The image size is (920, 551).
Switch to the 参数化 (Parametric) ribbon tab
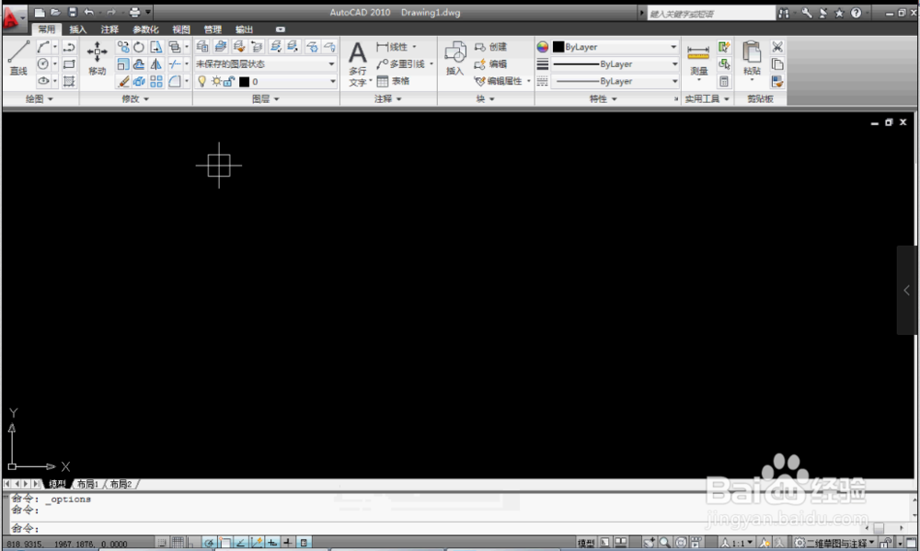point(145,29)
